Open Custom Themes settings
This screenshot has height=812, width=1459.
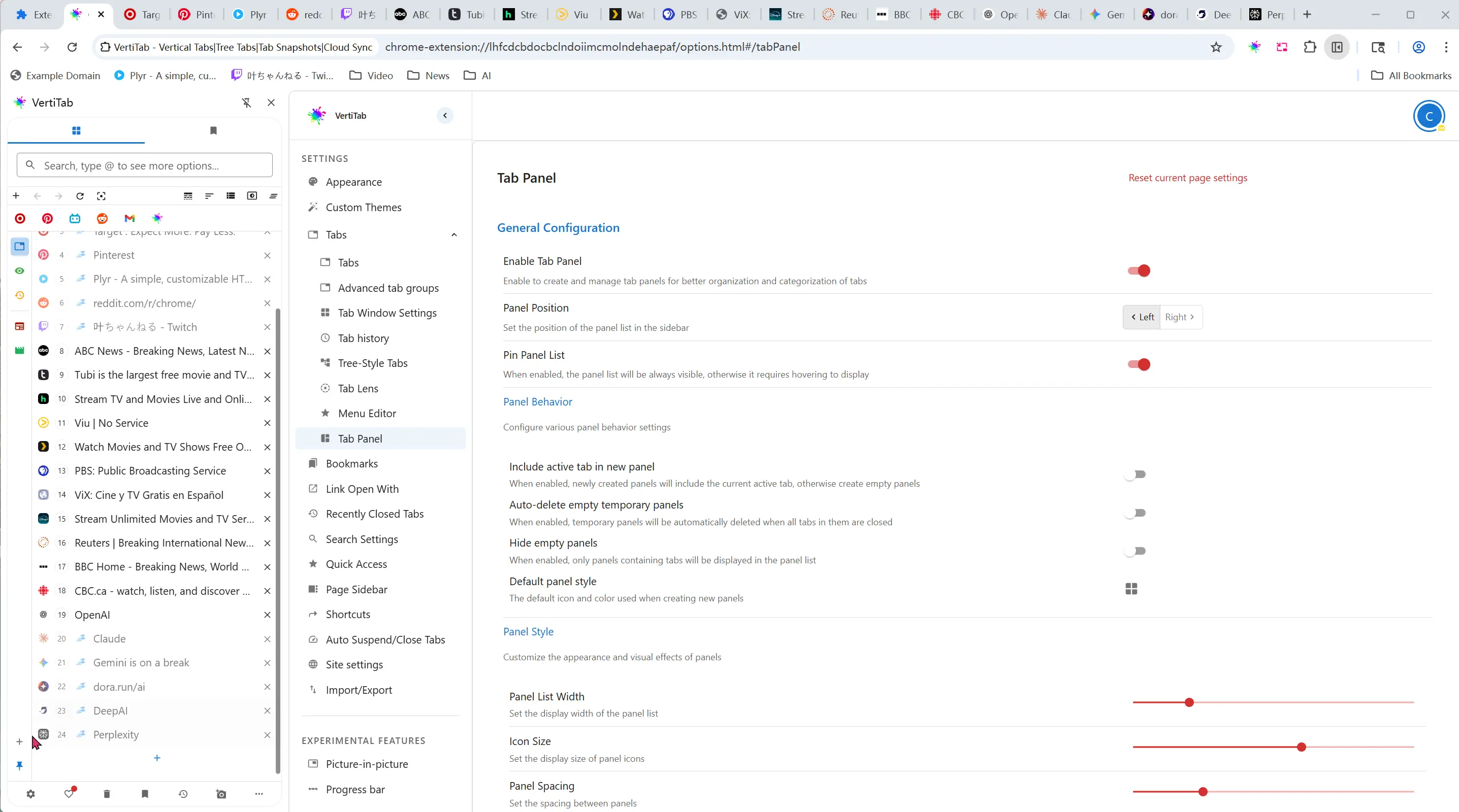coord(380,207)
